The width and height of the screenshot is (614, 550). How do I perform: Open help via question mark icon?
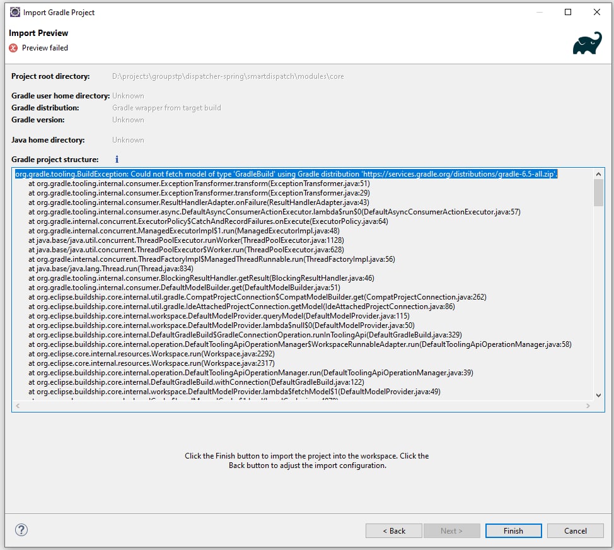[21, 530]
